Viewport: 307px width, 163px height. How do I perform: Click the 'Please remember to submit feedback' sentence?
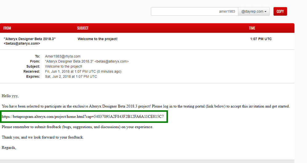(x=77, y=127)
